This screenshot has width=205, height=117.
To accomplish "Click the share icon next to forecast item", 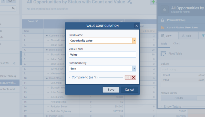I will coord(14,63).
